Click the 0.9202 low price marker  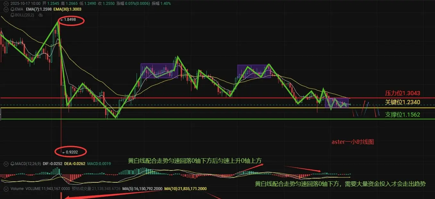tap(70, 152)
